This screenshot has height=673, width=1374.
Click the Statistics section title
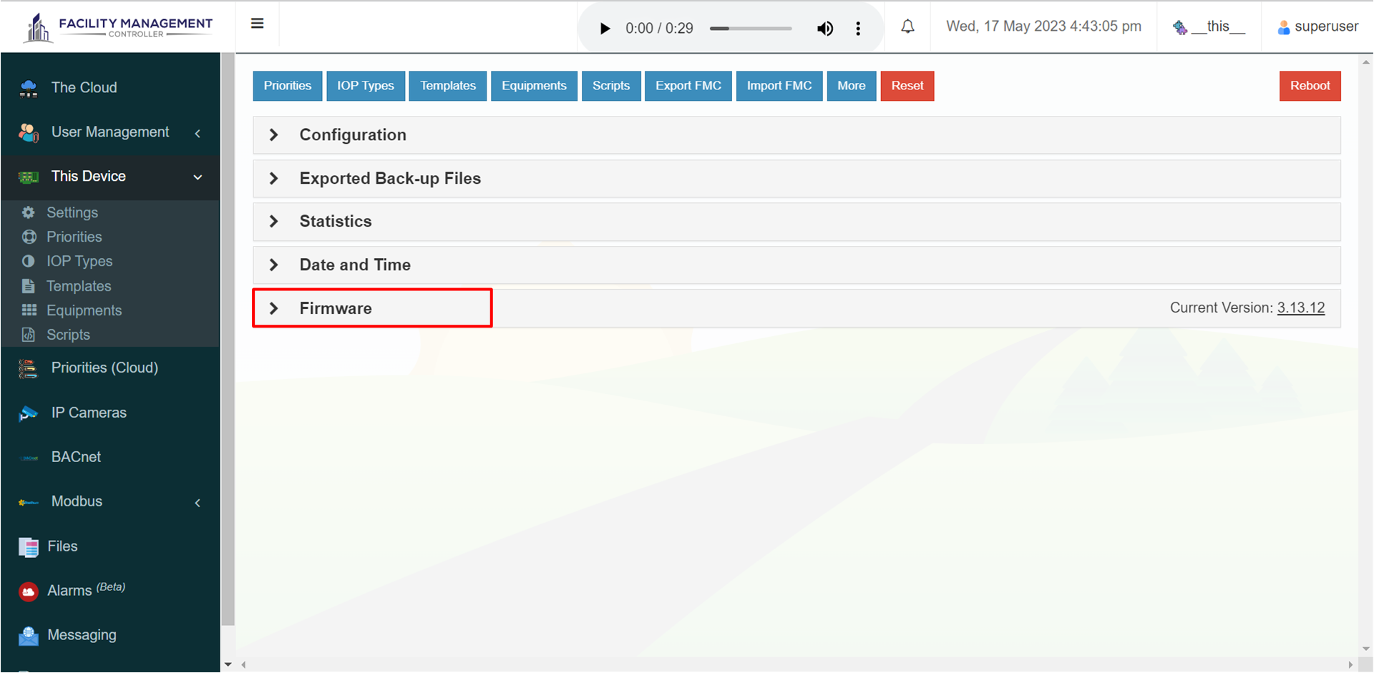tap(336, 222)
